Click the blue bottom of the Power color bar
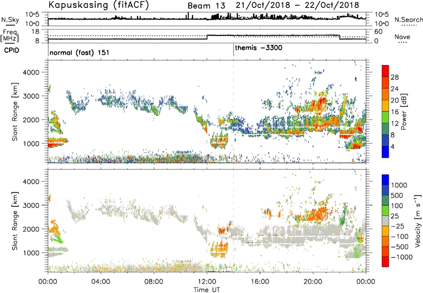The width and height of the screenshot is (423, 293). coord(385,152)
